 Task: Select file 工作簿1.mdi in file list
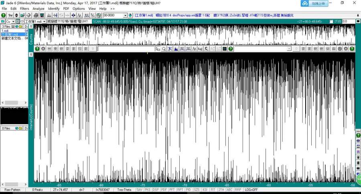[x=14, y=34]
